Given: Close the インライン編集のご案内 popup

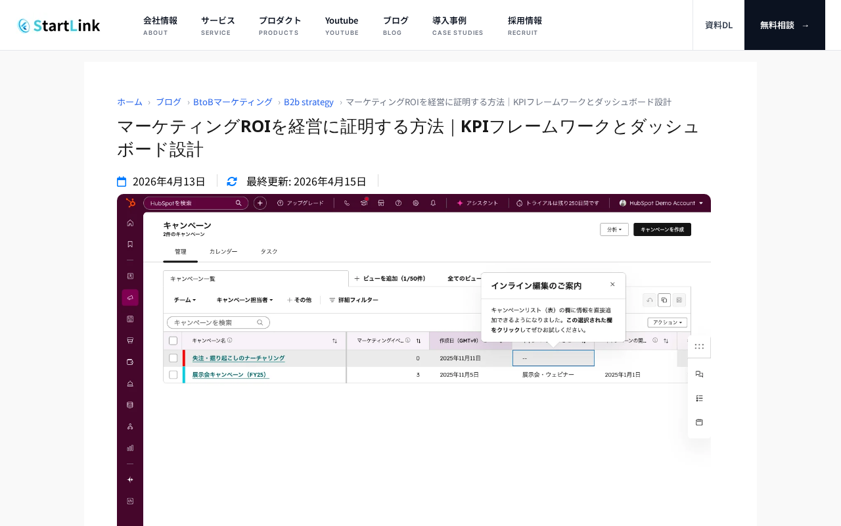Looking at the screenshot, I should click(x=612, y=284).
